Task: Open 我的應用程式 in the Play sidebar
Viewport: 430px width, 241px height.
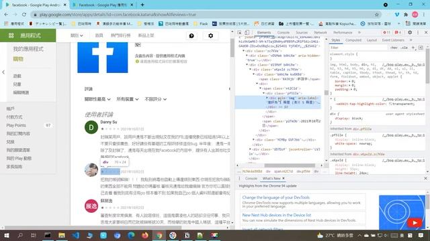Action: point(28,49)
